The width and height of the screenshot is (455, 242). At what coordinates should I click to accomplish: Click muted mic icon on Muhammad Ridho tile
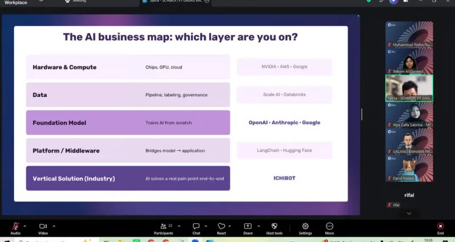point(389,45)
